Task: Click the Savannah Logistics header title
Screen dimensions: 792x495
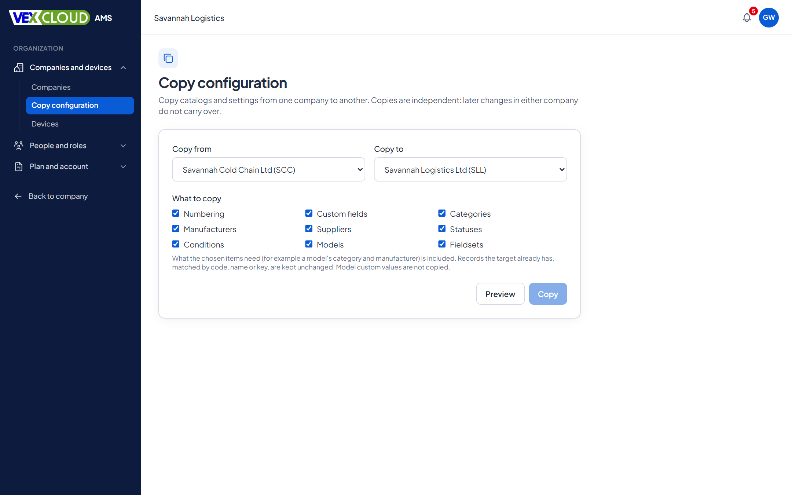Action: click(x=189, y=18)
